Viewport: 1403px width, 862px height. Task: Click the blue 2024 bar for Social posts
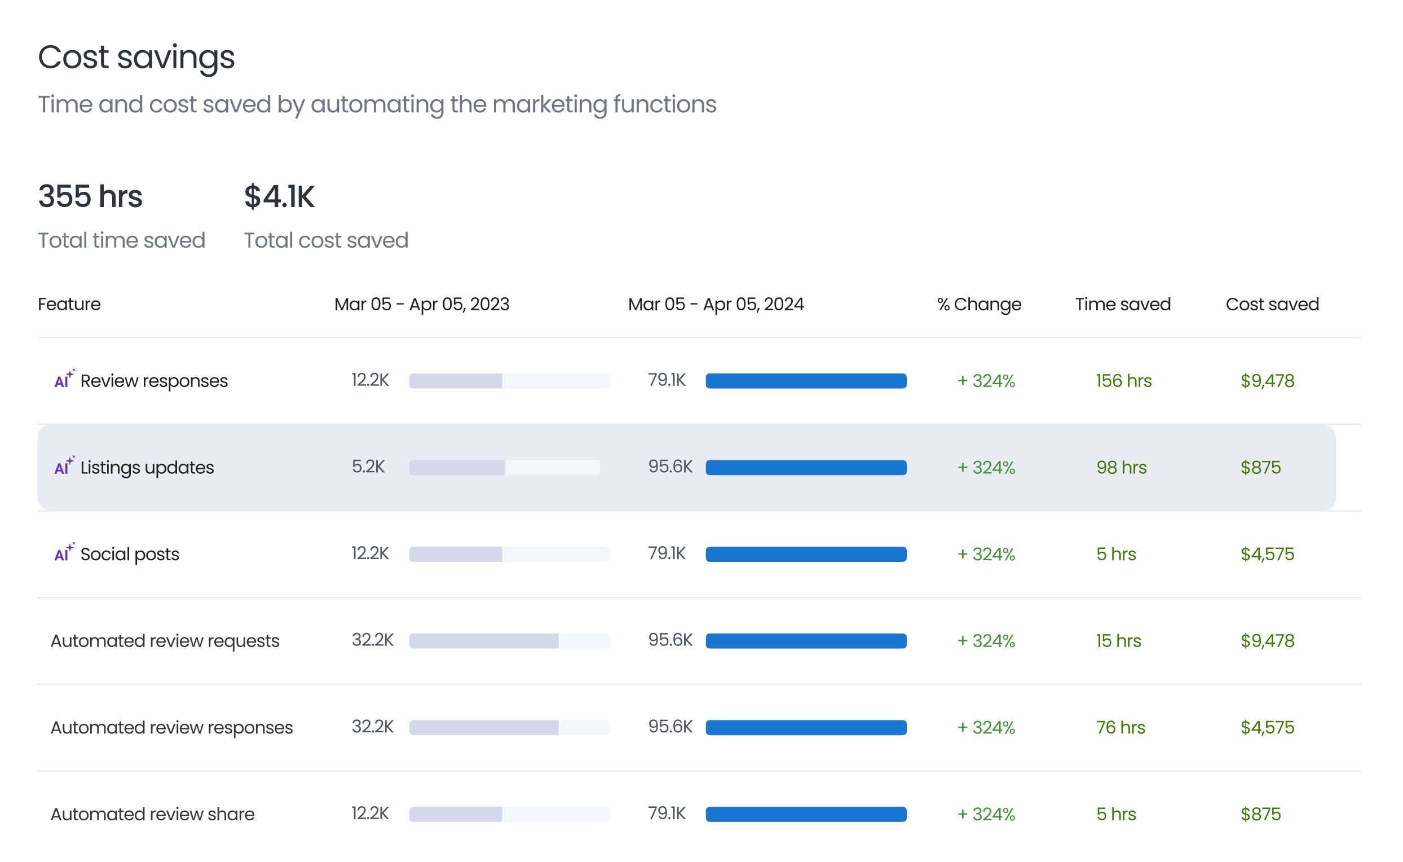coord(806,554)
